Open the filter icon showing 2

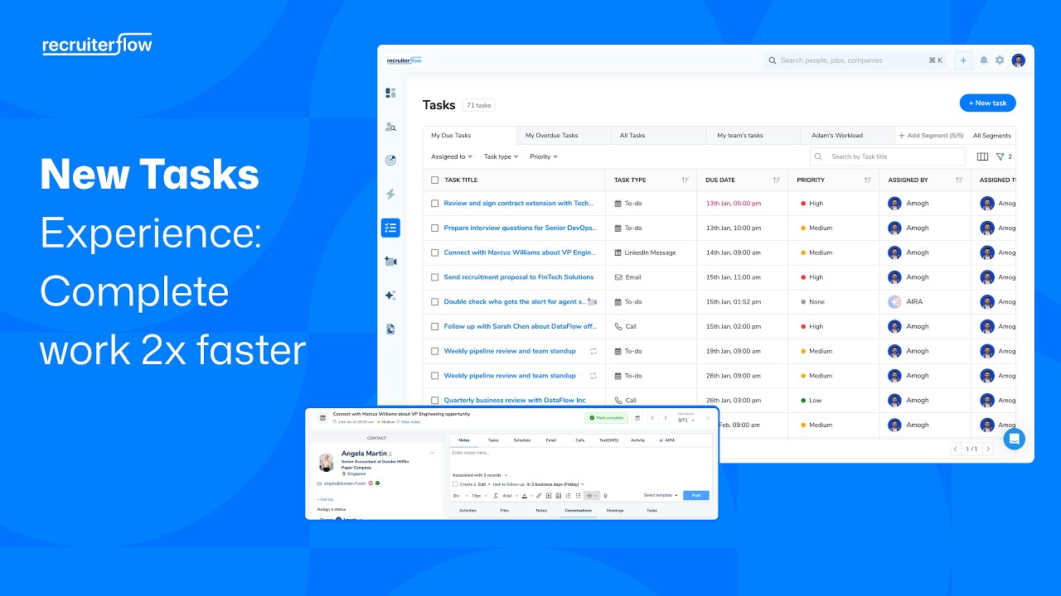point(1003,156)
